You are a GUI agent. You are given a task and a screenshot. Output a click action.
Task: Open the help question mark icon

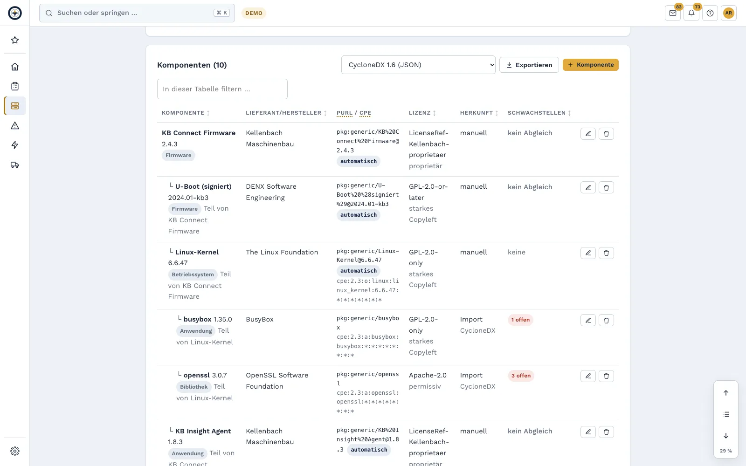[710, 13]
